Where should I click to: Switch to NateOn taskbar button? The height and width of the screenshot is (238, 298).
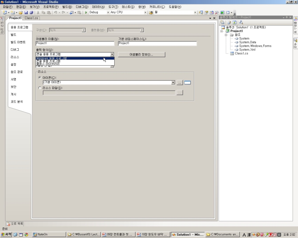click(49, 235)
